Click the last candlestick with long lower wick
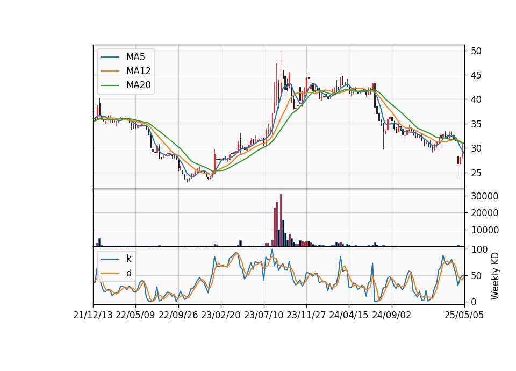The image size is (516, 371). [458, 167]
